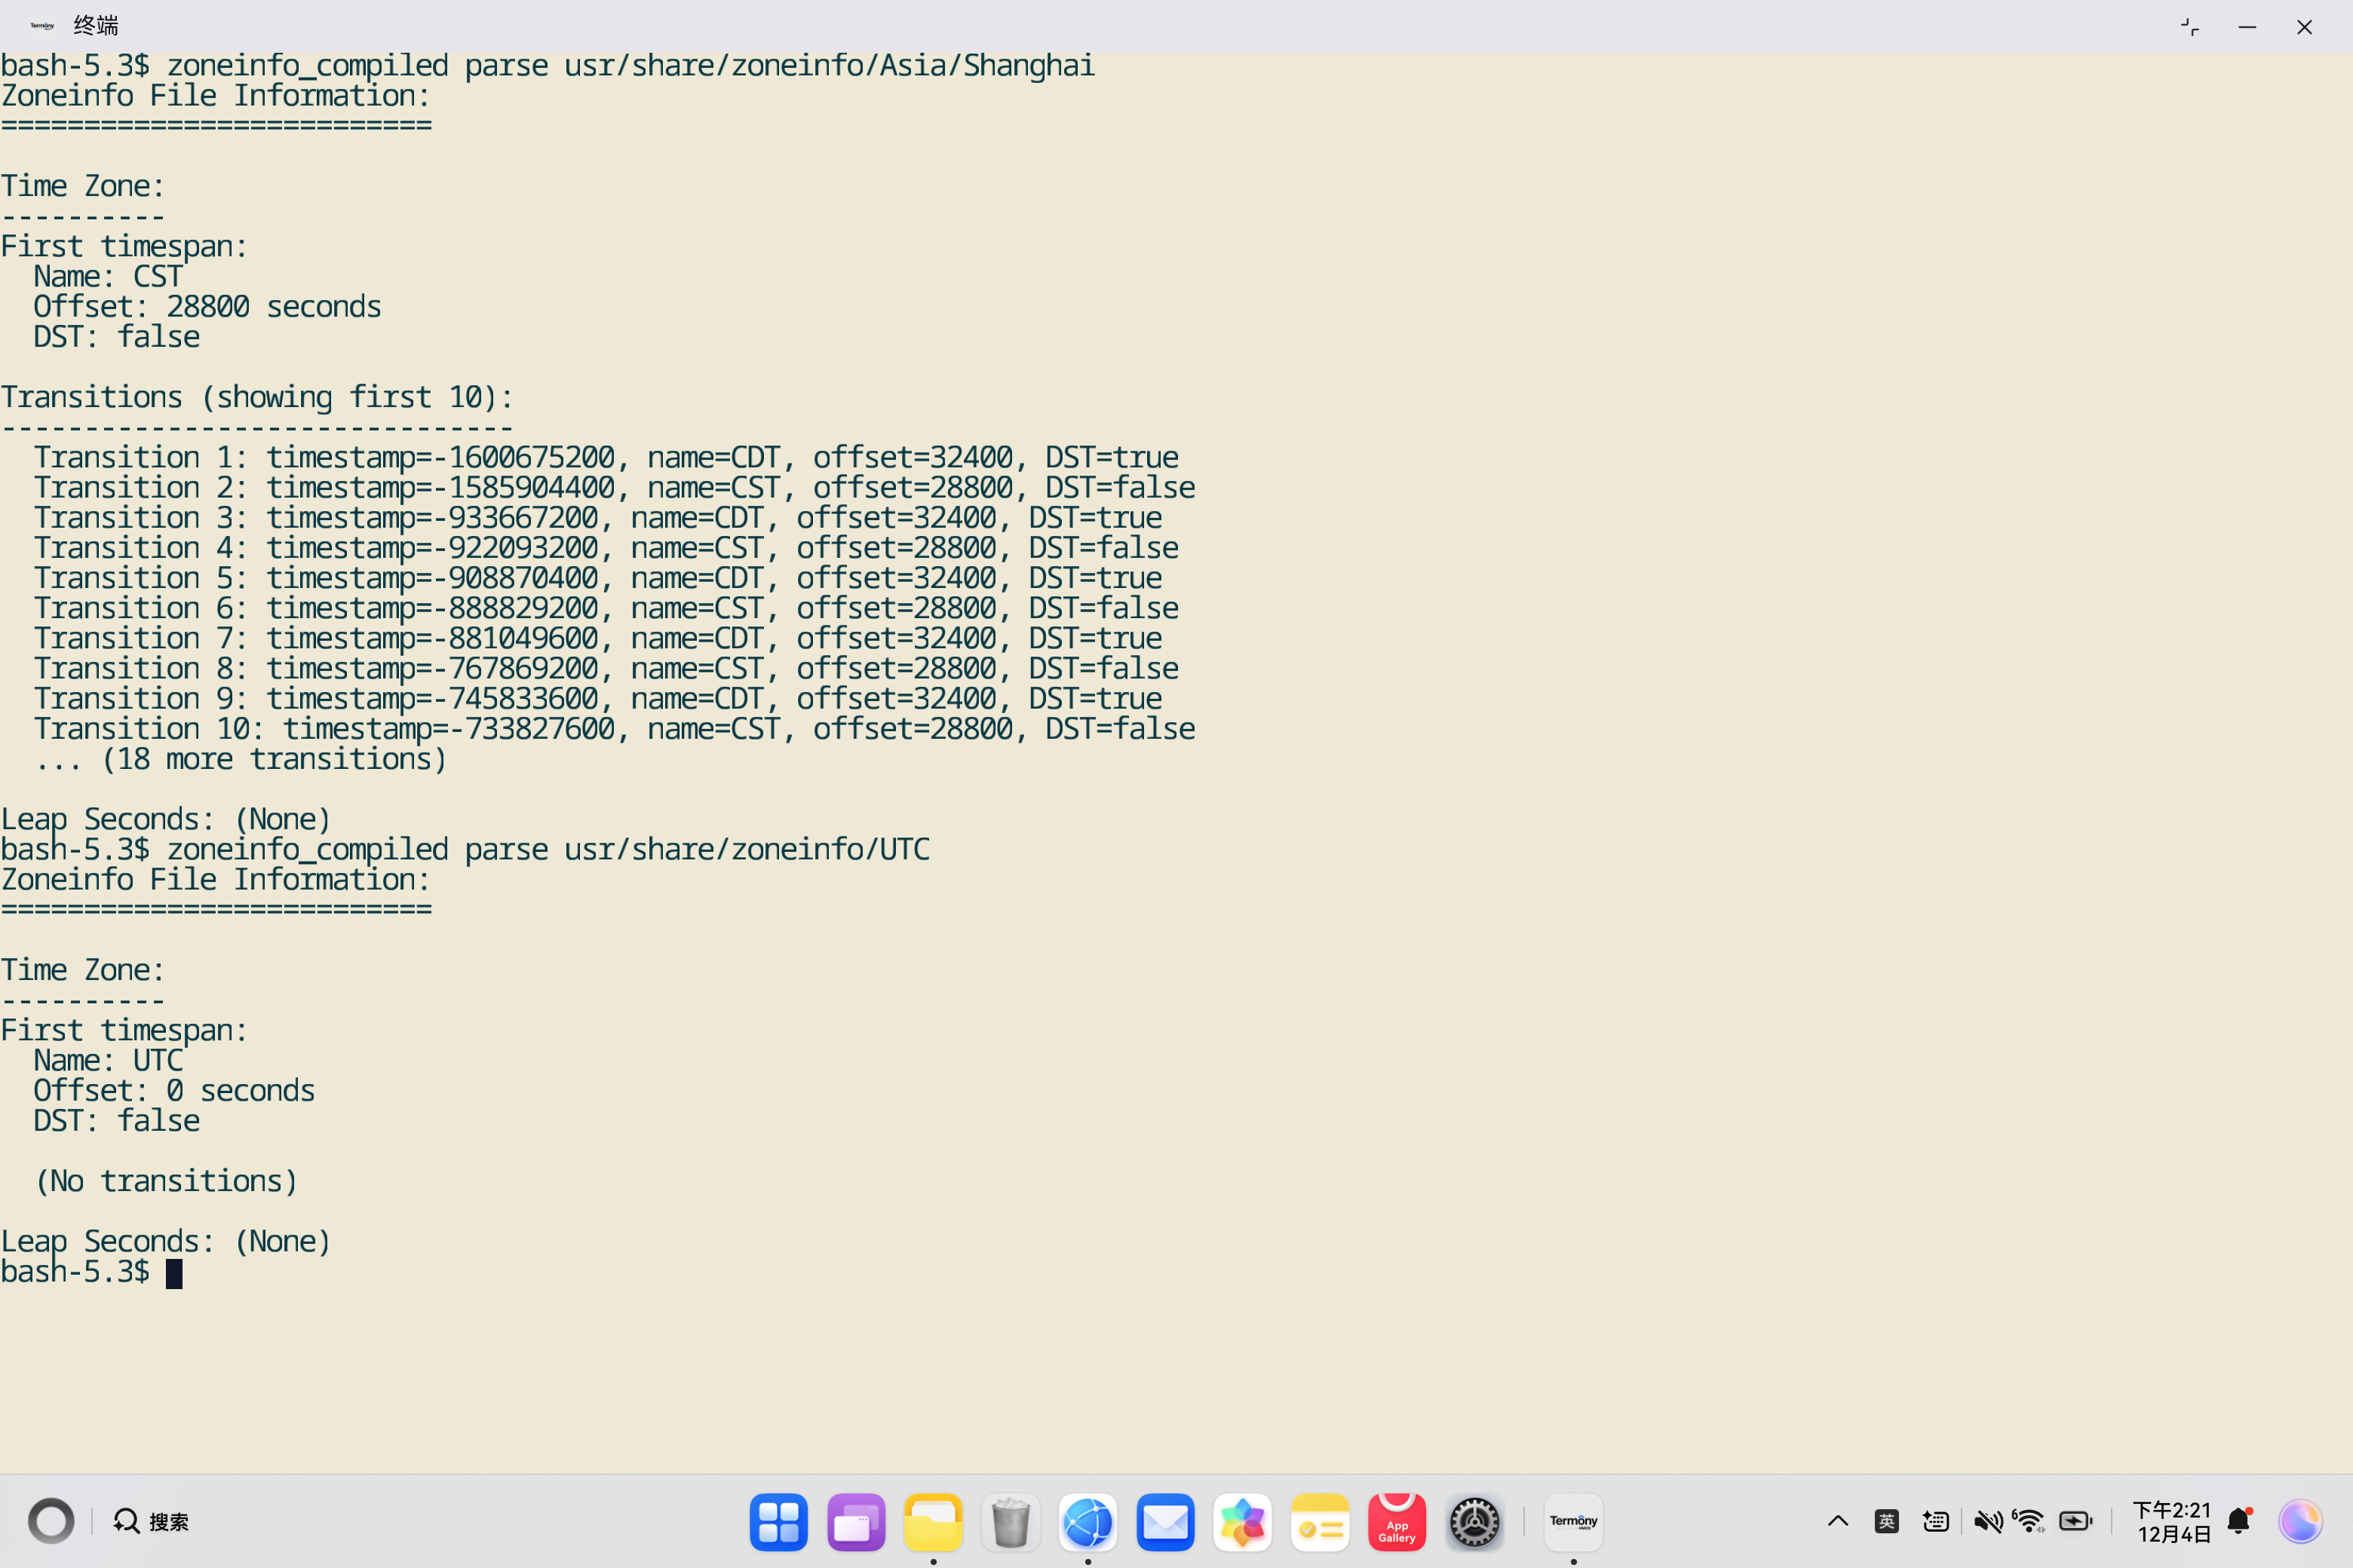
Task: Shrink the terminal window with the restore button
Action: (2190, 27)
